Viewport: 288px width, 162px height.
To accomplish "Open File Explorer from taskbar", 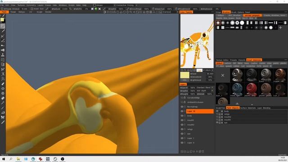I will click(18, 159).
